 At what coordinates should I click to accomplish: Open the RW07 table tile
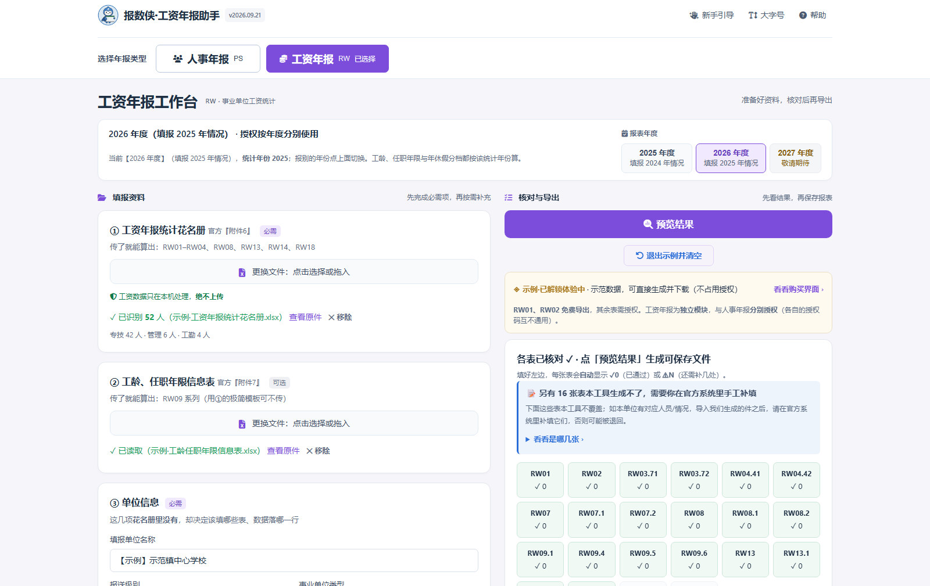[x=541, y=520]
